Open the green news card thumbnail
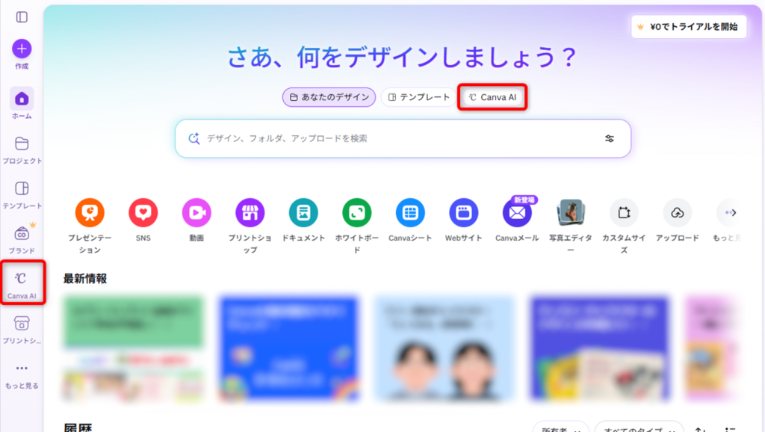The width and height of the screenshot is (765, 432). [x=134, y=348]
